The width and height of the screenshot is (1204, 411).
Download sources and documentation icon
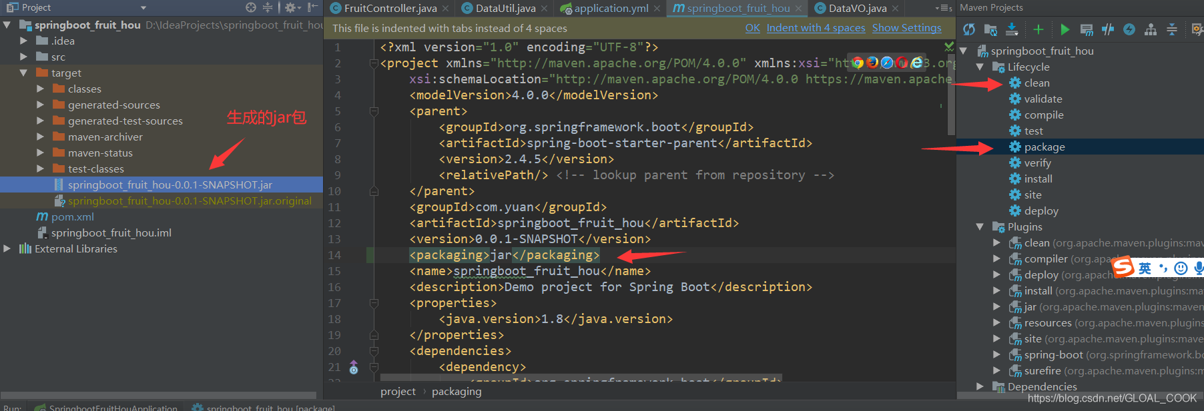1012,29
